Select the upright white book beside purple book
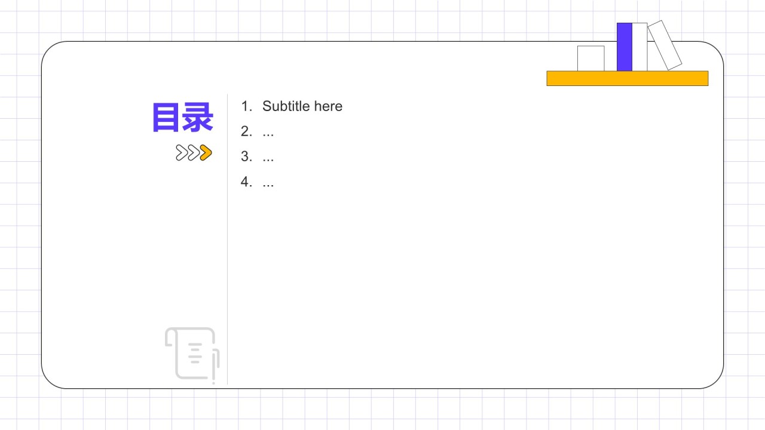The width and height of the screenshot is (765, 430). click(639, 47)
